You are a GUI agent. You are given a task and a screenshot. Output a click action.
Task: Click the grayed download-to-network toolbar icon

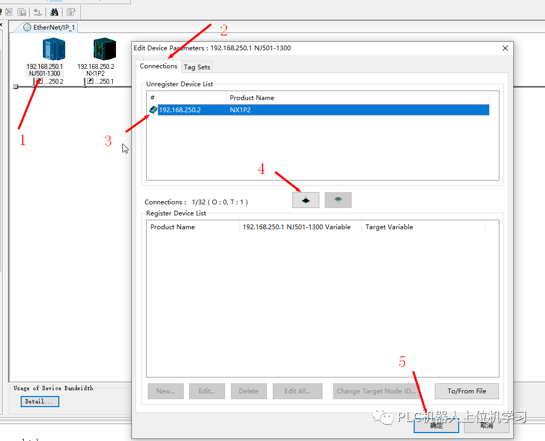tap(38, 13)
